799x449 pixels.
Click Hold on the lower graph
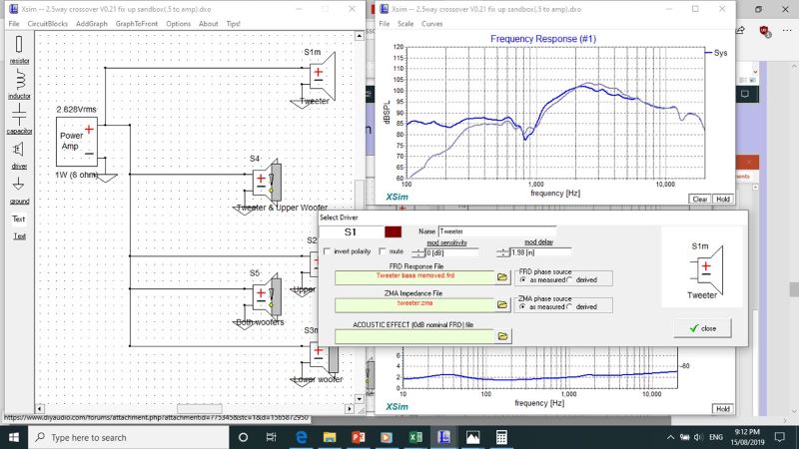(722, 409)
